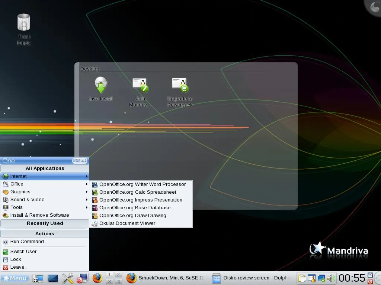Viewport: 381px width, 285px height.
Task: Select Lock in the menu
Action: tap(45, 259)
